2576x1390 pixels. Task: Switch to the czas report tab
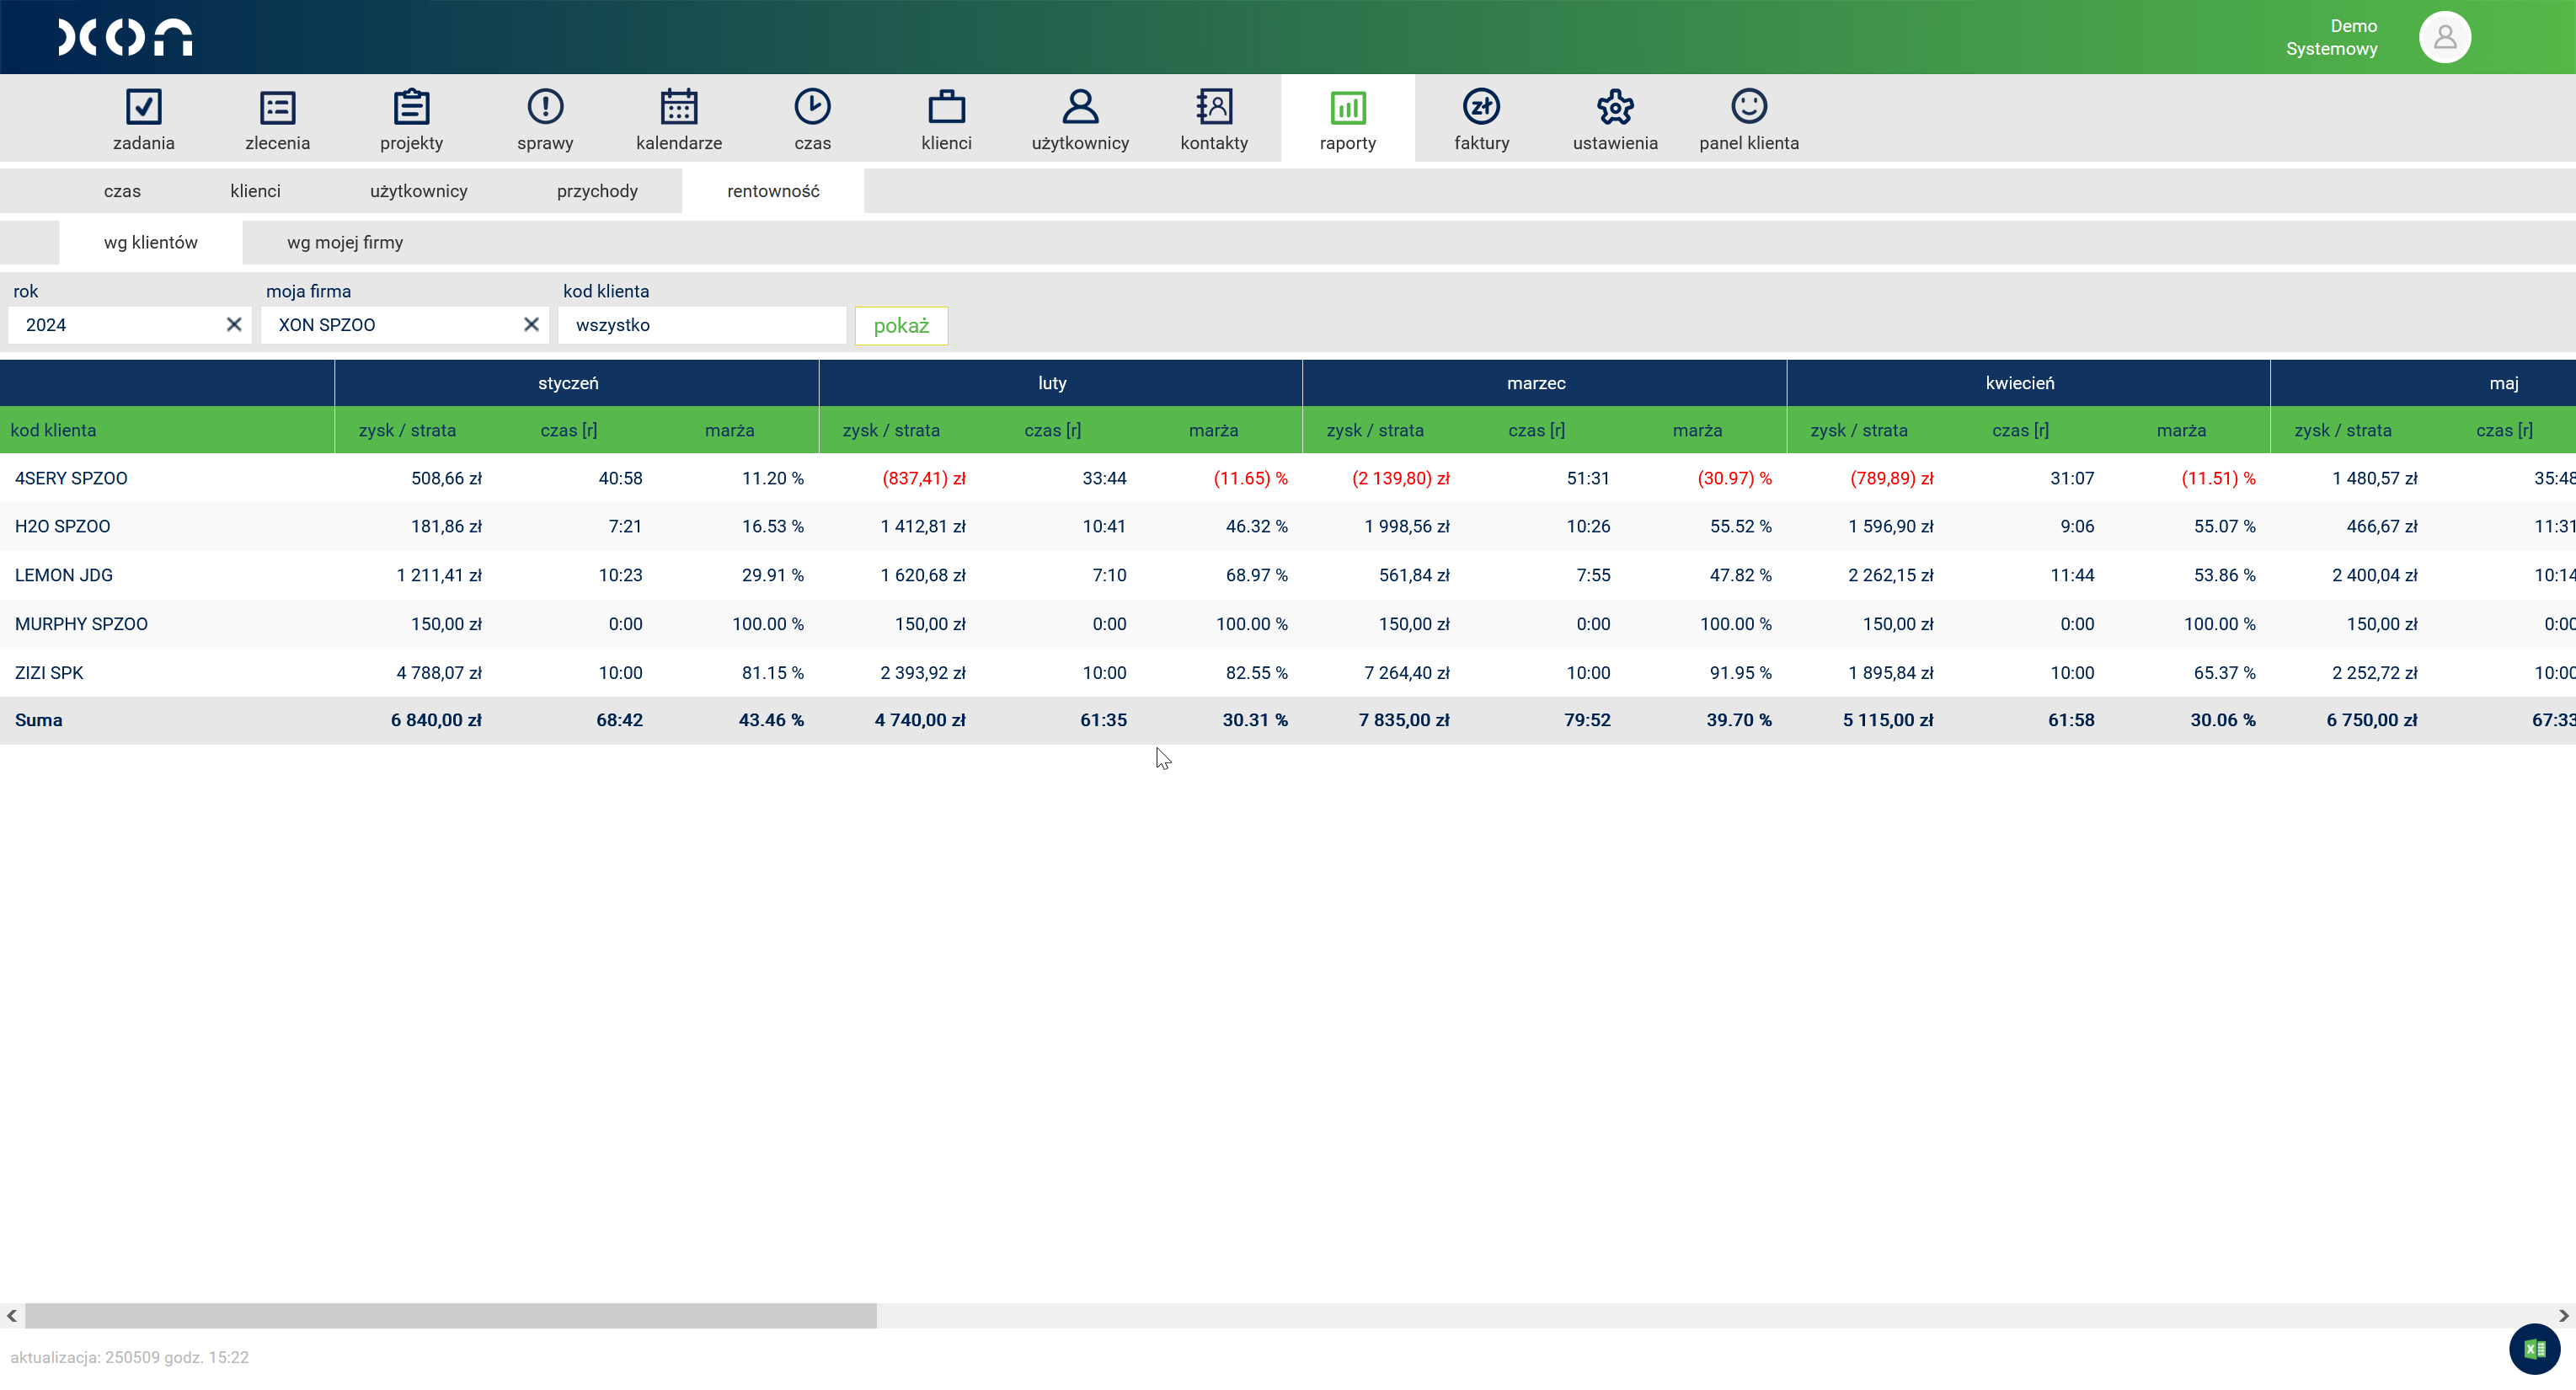click(122, 191)
